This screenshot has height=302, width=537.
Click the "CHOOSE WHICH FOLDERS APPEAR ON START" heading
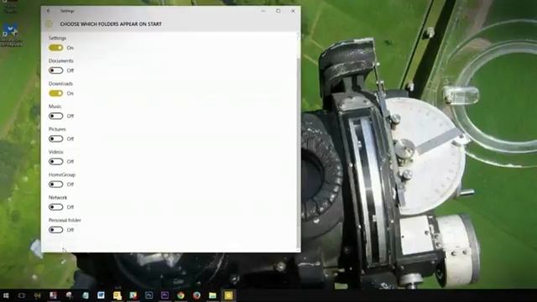point(111,24)
